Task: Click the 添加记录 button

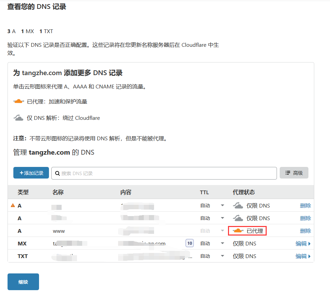Action: (31, 173)
